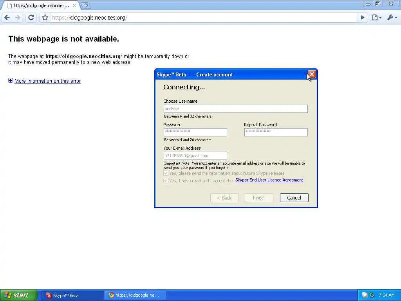Go forward using the browser forward arrow

(18, 17)
